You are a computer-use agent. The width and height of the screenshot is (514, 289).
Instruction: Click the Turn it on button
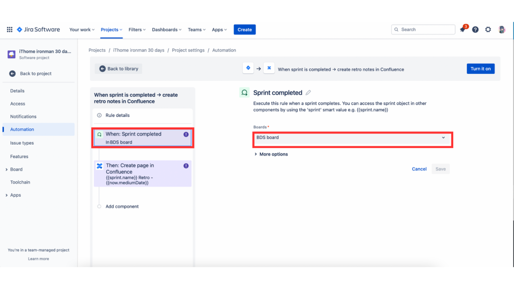[480, 68]
